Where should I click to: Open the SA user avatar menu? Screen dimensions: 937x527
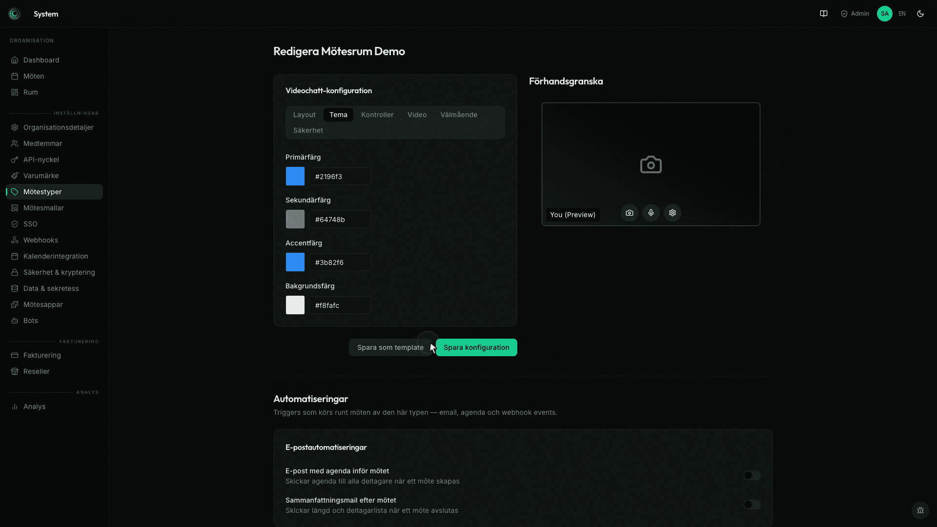(x=885, y=14)
